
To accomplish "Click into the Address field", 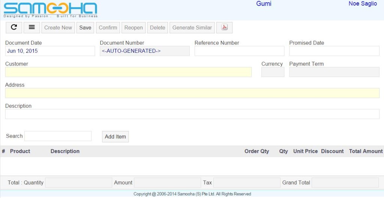I will 192,93.
